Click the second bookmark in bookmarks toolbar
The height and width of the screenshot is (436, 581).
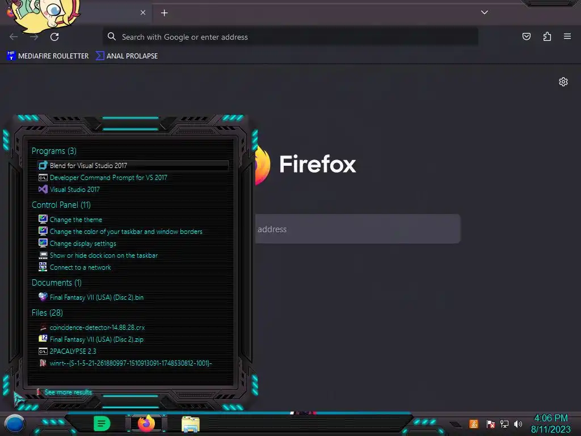click(127, 56)
